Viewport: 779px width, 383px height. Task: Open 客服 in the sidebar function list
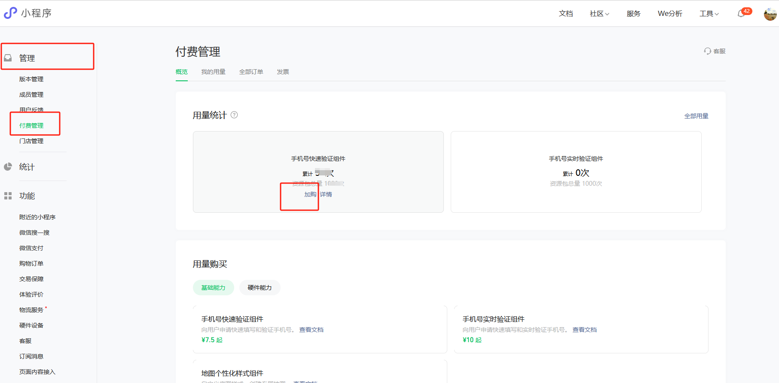(25, 341)
